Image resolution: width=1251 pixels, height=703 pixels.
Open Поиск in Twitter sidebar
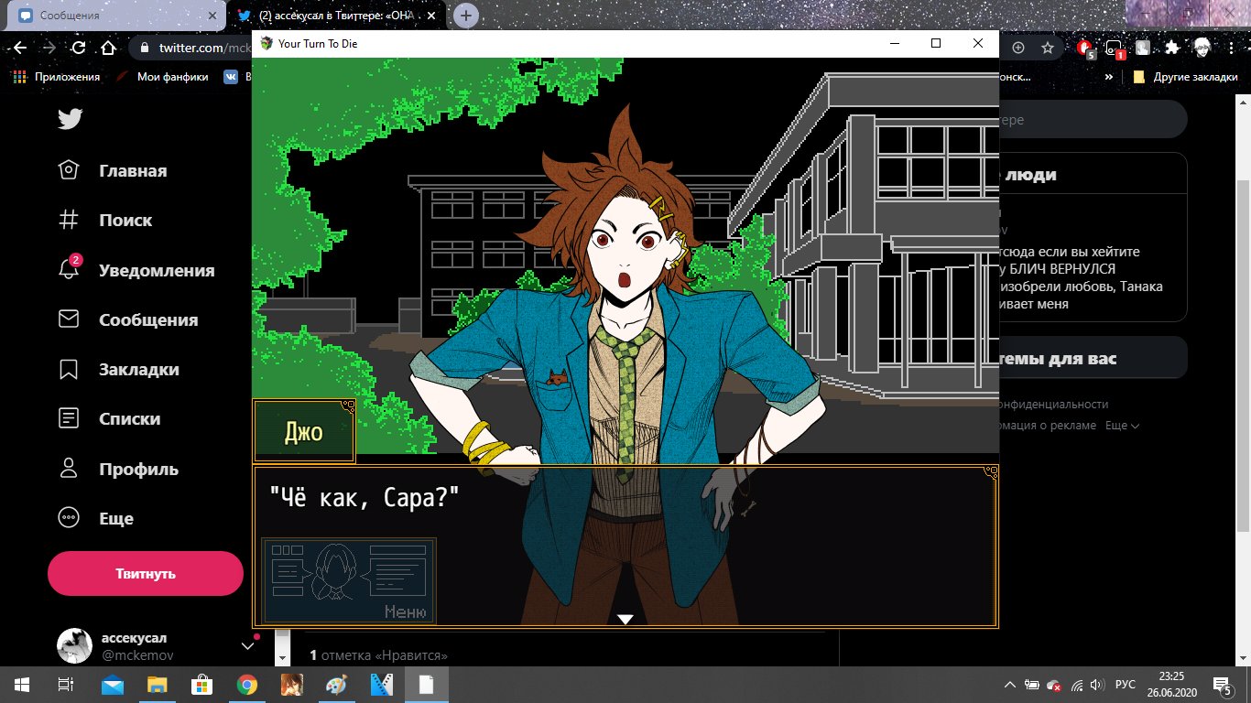tap(104, 221)
